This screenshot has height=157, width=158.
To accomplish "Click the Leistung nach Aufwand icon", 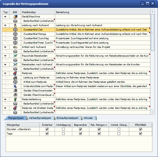I will [15, 25].
